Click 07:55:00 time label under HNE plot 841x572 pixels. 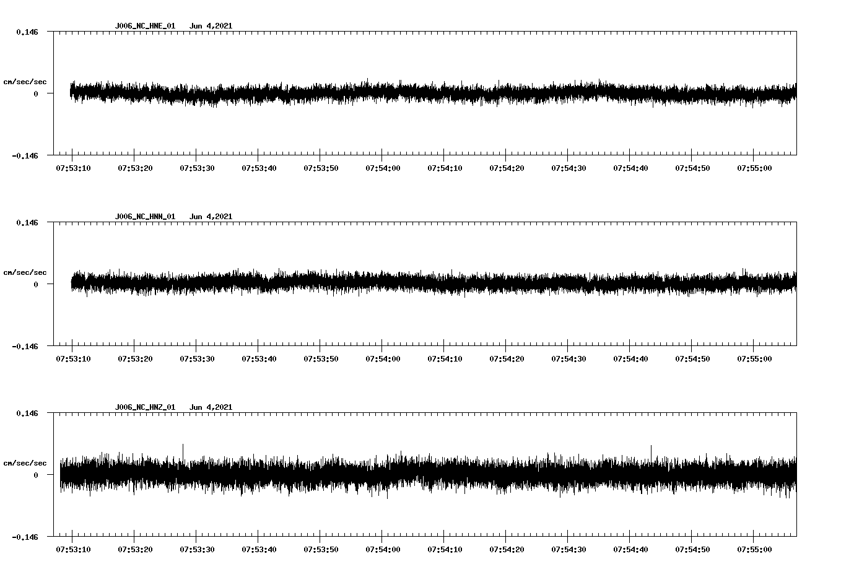[754, 168]
